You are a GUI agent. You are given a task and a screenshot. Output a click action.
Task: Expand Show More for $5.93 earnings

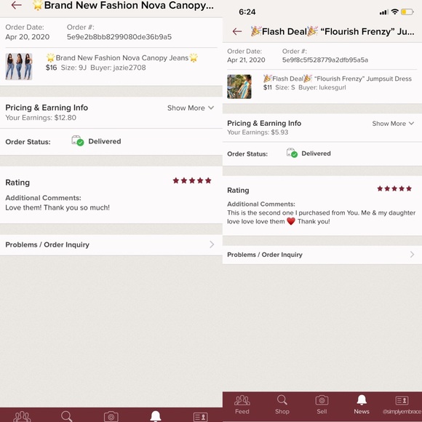[x=393, y=124]
